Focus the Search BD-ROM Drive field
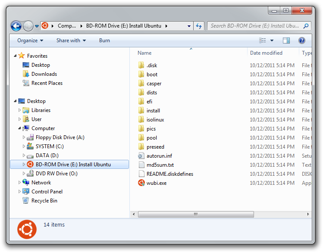Viewport: 323px width, 252px height. pos(259,26)
